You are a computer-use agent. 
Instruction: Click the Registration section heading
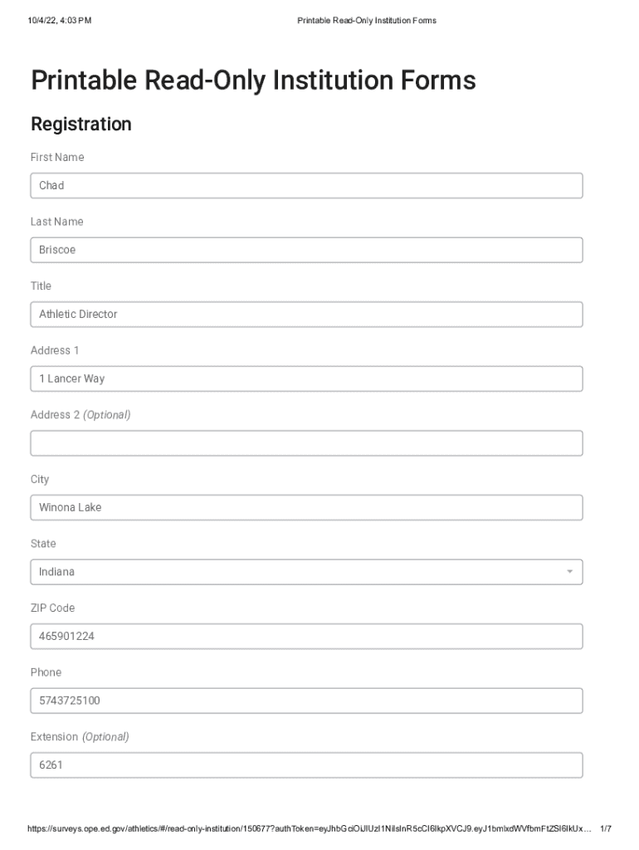[x=80, y=125]
